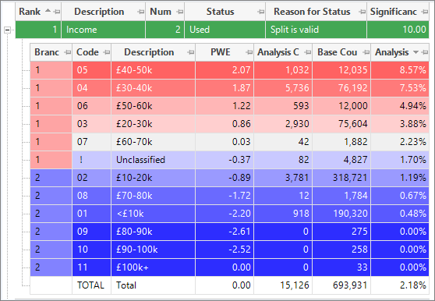This screenshot has width=435, height=301.
Task: Select the Total row description cell
Action: point(153,285)
